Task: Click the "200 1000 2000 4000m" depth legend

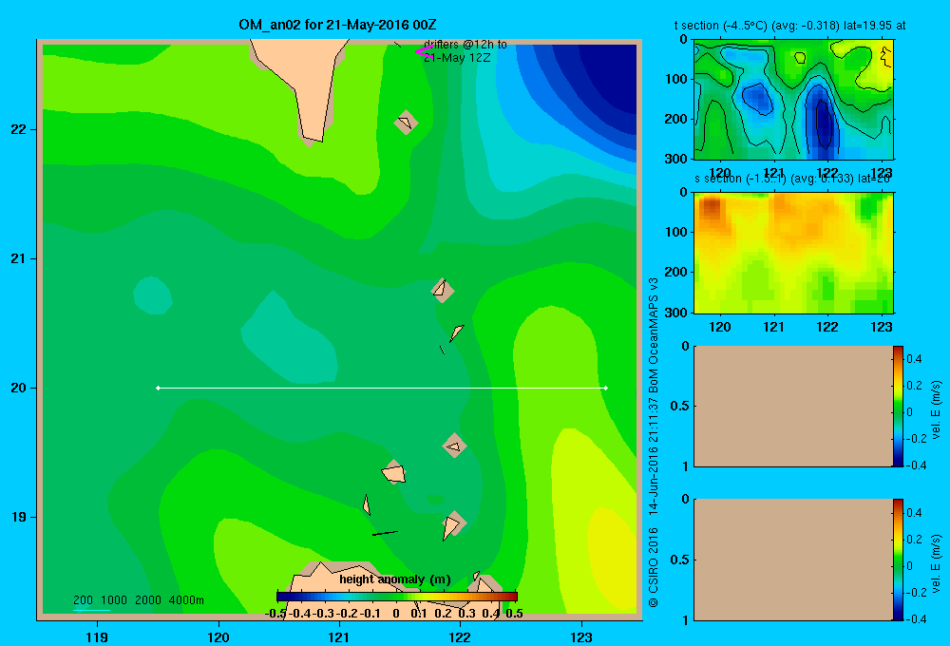Action: coord(138,600)
